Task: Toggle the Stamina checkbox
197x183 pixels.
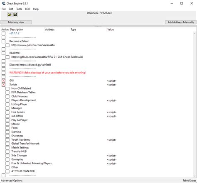Action: click(7, 132)
